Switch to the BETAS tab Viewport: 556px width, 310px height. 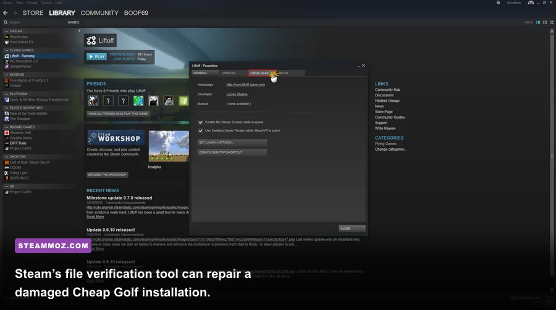point(291,73)
